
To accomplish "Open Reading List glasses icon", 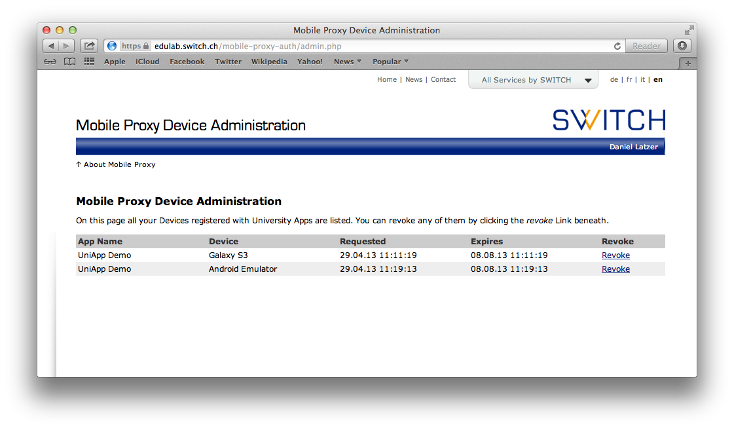I will point(50,62).
